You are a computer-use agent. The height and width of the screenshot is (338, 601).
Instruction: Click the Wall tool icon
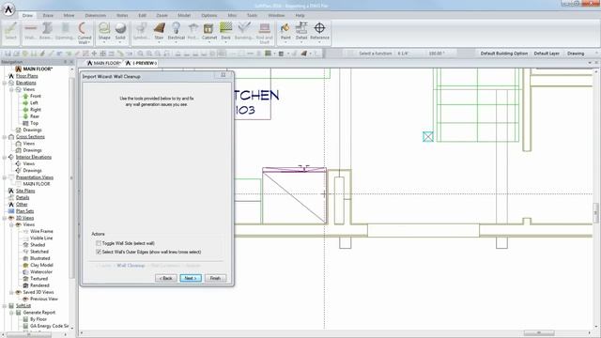[30, 31]
